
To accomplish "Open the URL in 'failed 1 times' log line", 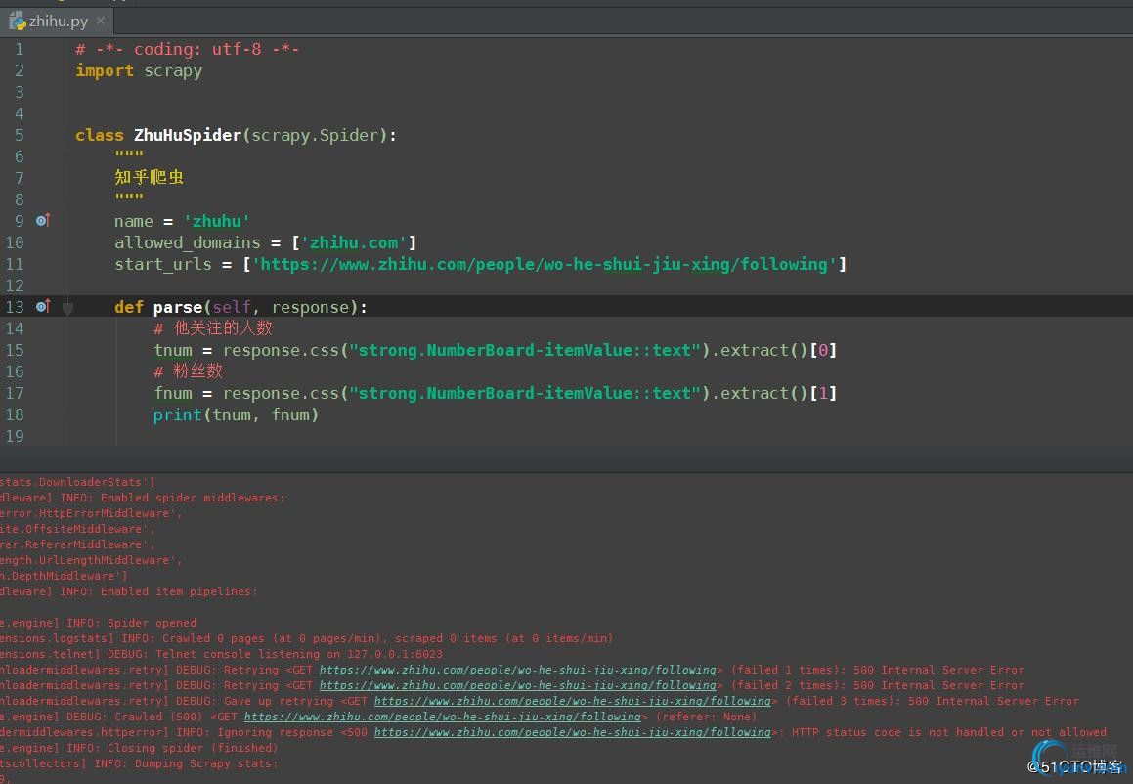I will point(517,670).
